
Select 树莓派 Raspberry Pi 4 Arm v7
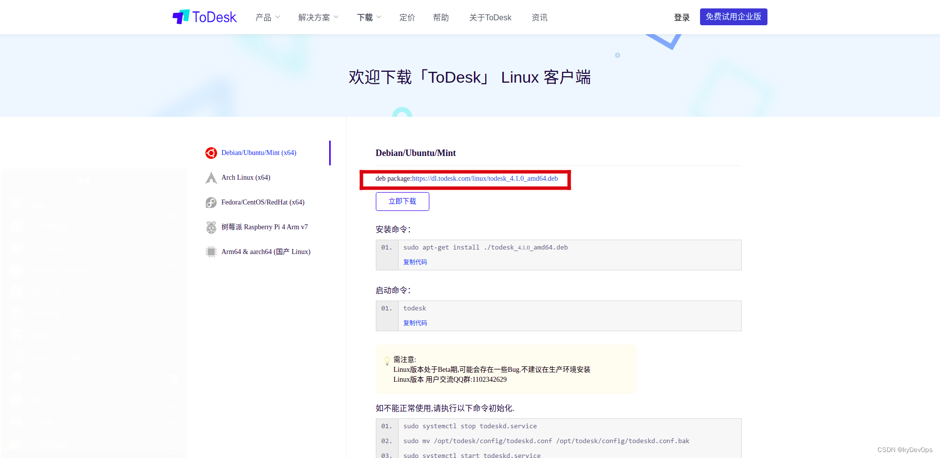tap(265, 227)
